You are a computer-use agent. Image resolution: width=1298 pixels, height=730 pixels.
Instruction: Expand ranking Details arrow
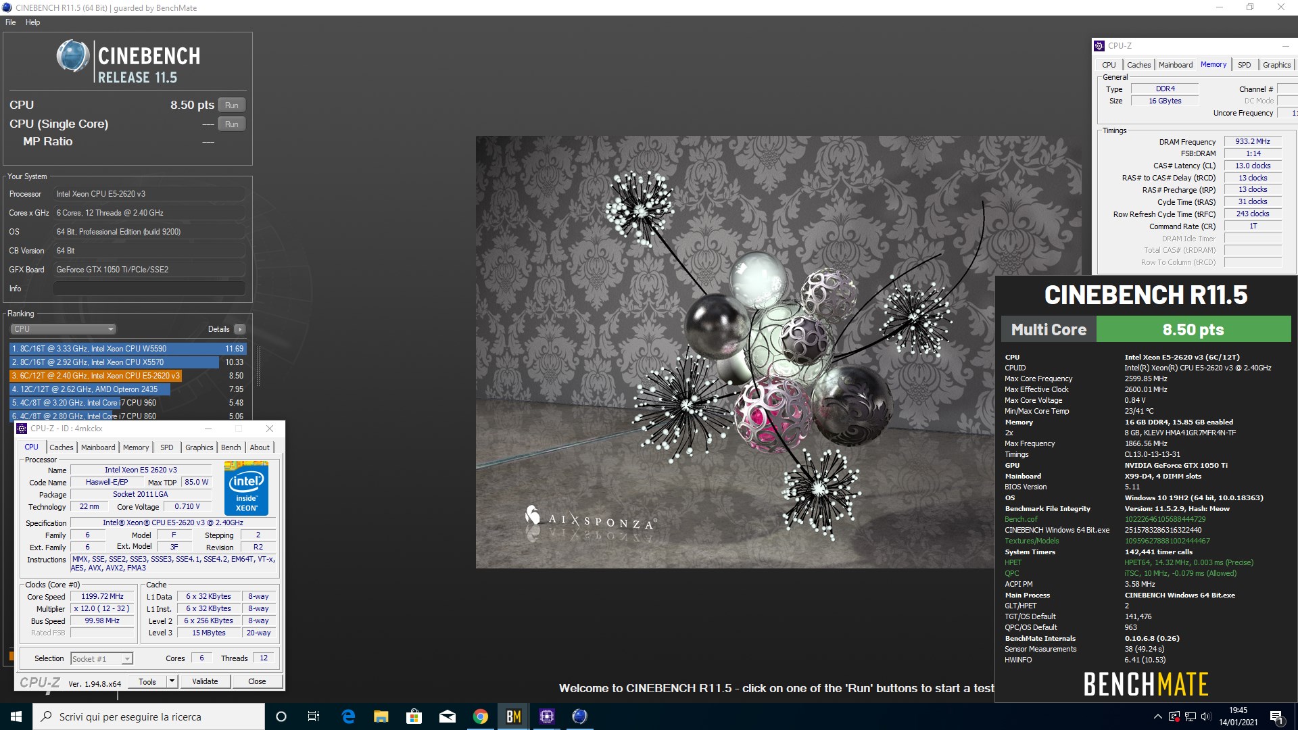pos(240,329)
